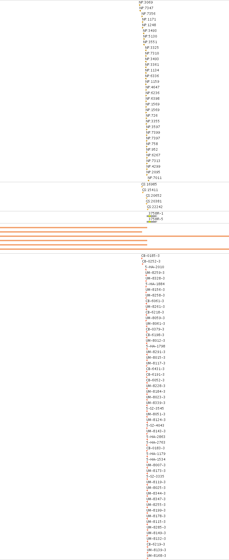Screen dimensions: 229x560
Task: Click the triangle marker under NP:7011
Action: (148, 181)
